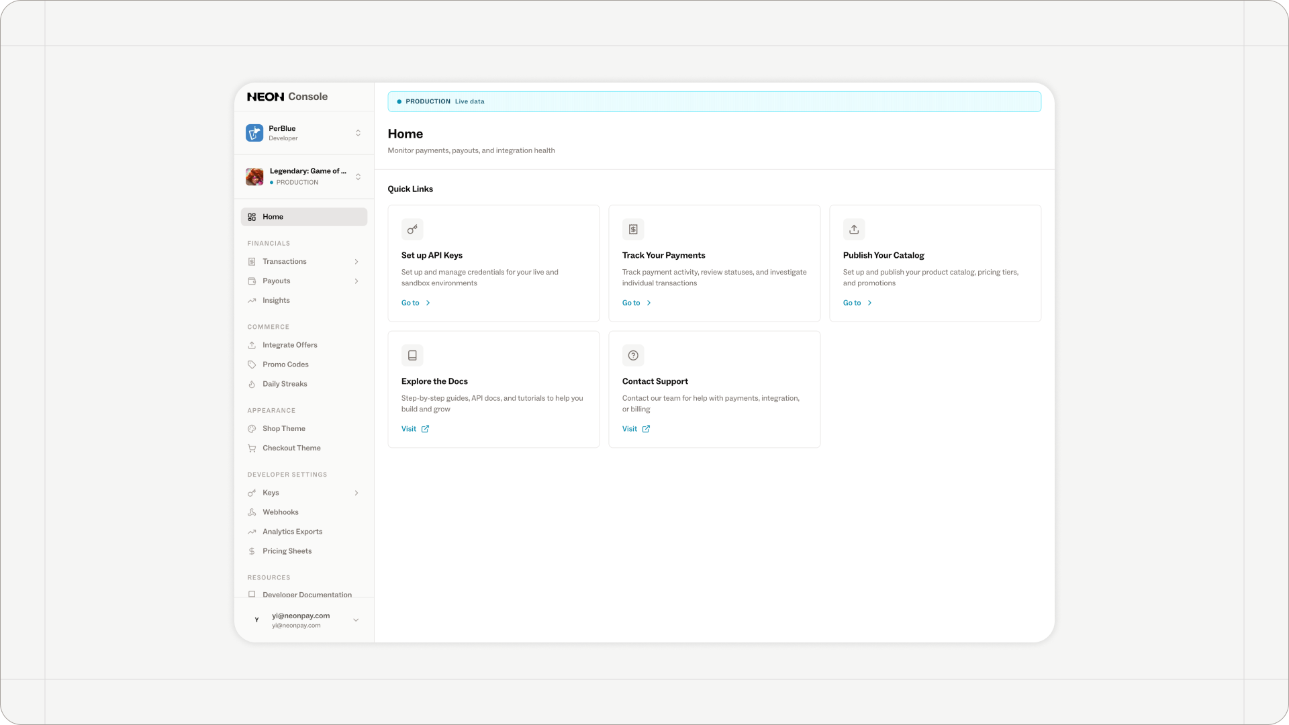Expand the Payouts submenu chevron
The image size is (1289, 725).
point(356,281)
